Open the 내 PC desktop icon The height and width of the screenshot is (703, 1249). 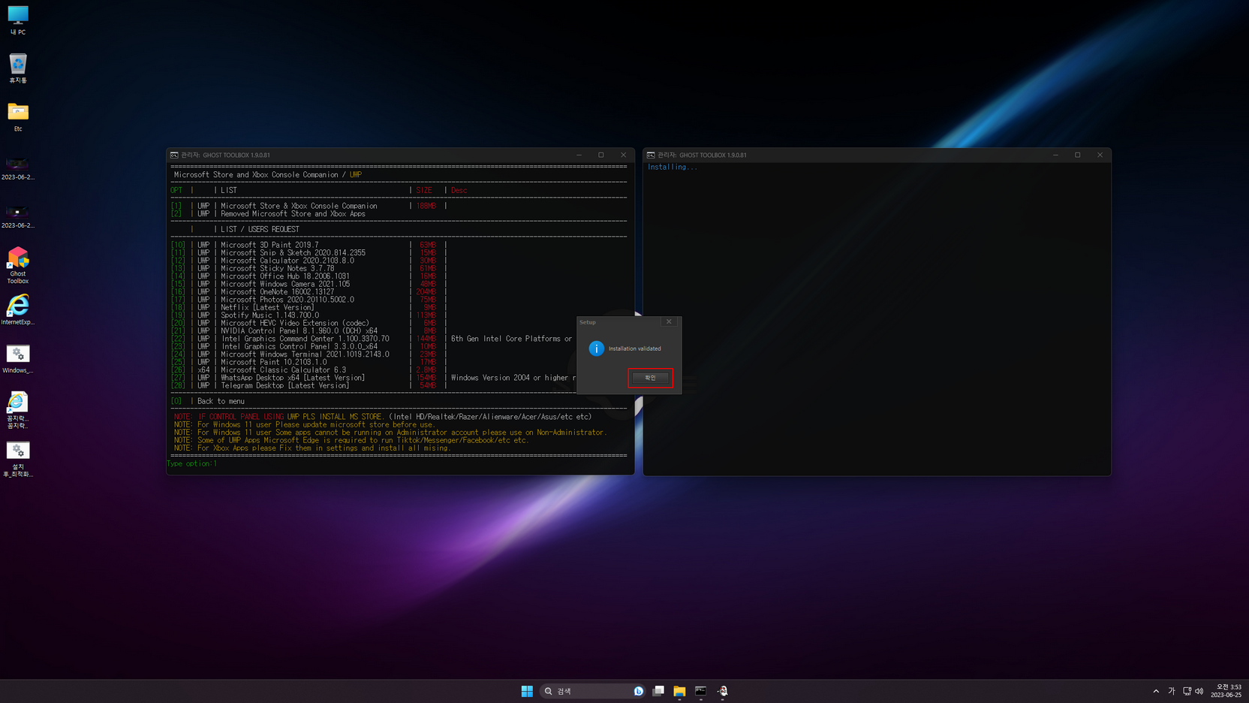18,20
